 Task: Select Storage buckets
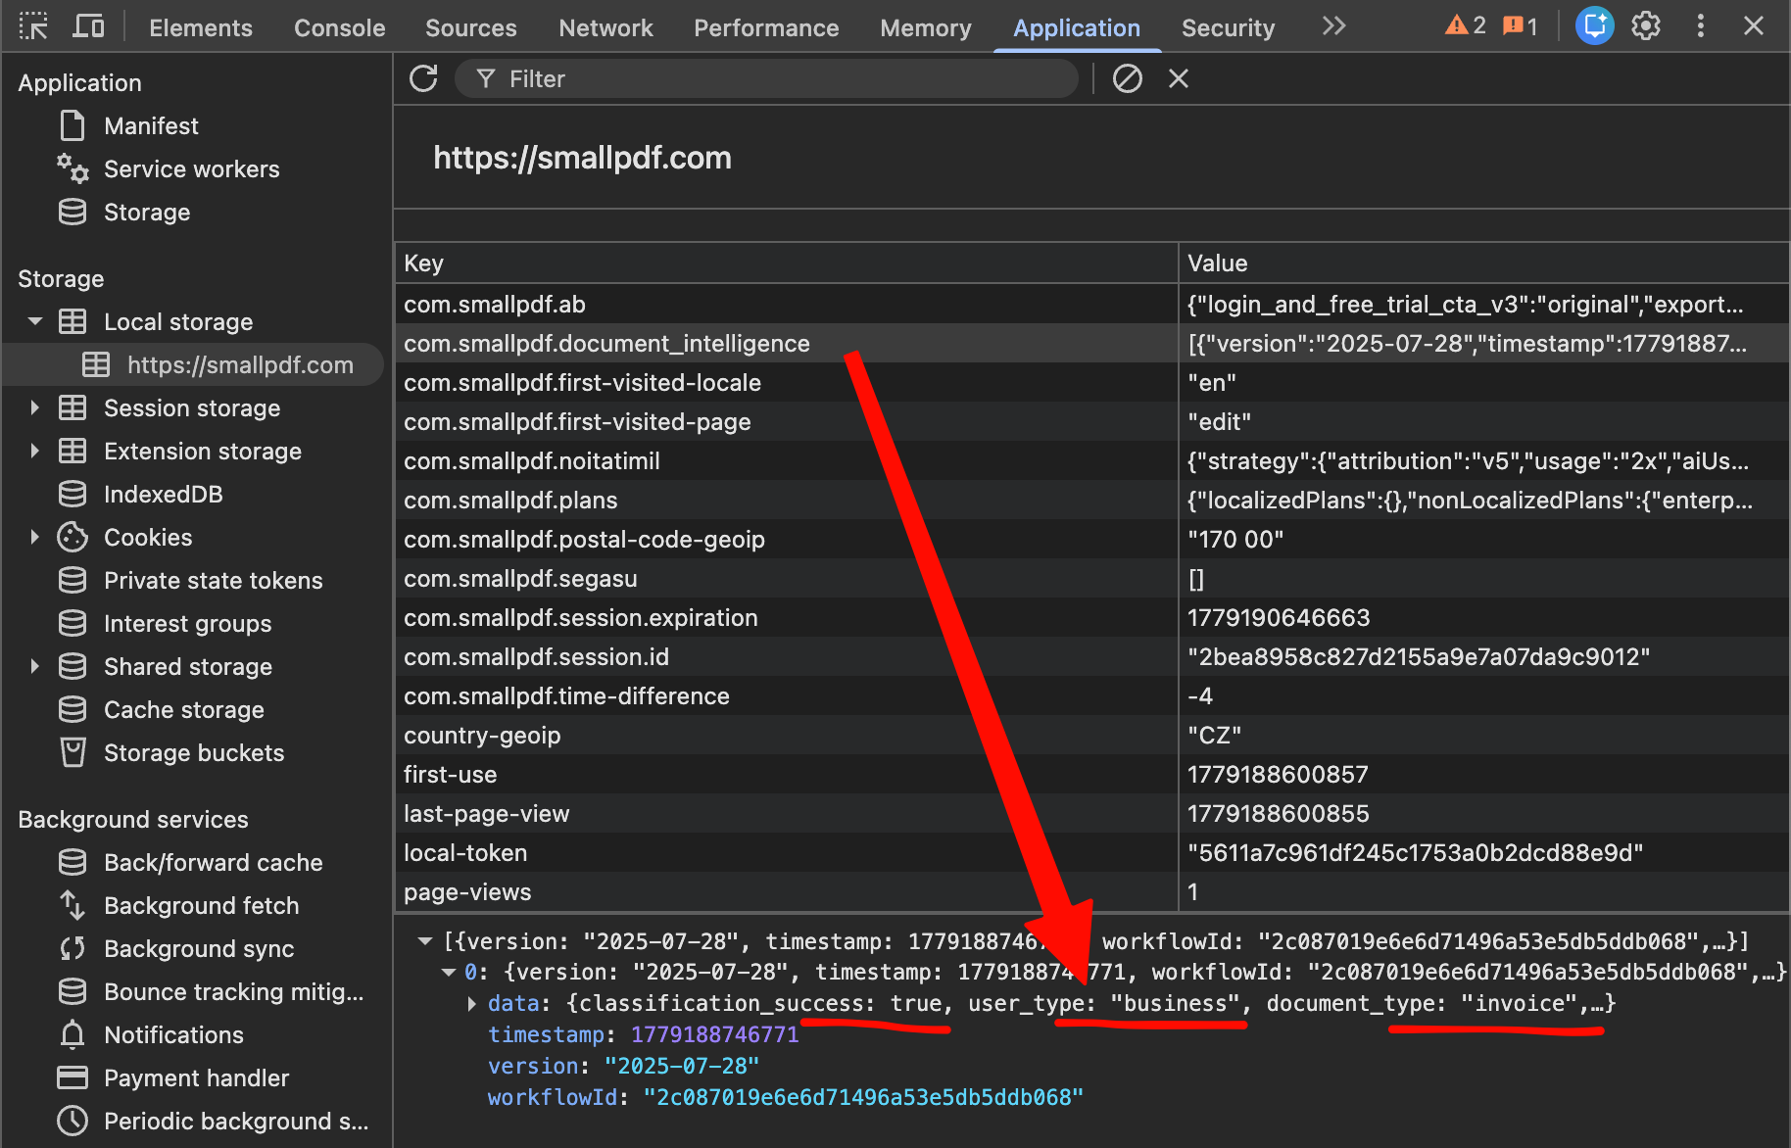coord(193,752)
